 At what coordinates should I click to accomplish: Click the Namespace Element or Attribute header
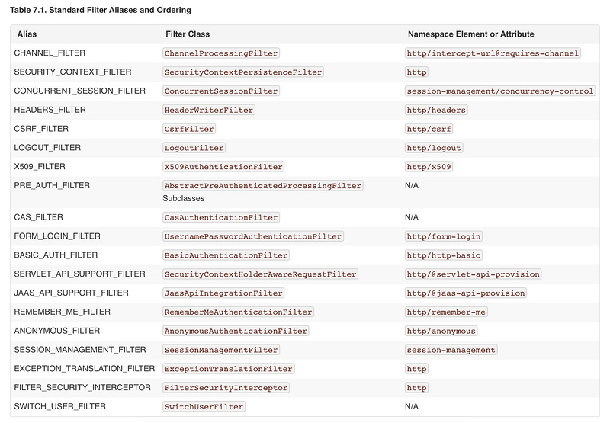pyautogui.click(x=470, y=34)
